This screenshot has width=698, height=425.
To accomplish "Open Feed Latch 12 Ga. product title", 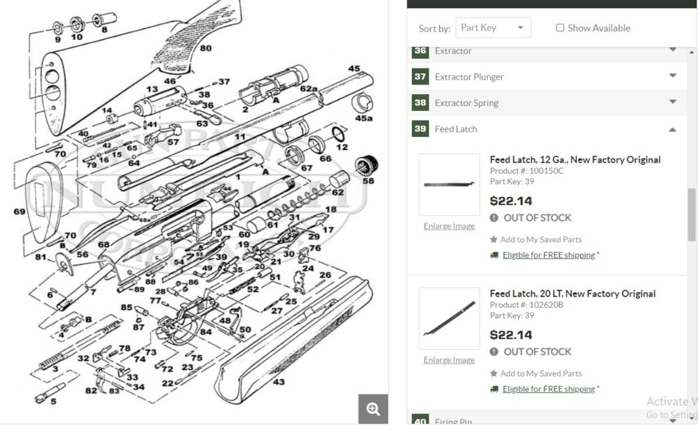I will click(x=574, y=159).
